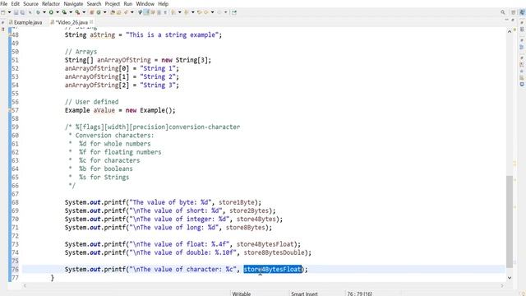
Task: Click the '76 : 79' cursor position status
Action: (359, 294)
